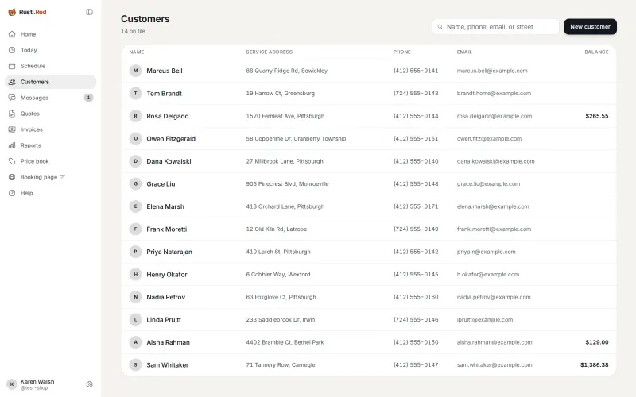Open the Home menu item
The image size is (636, 397).
[x=51, y=34]
